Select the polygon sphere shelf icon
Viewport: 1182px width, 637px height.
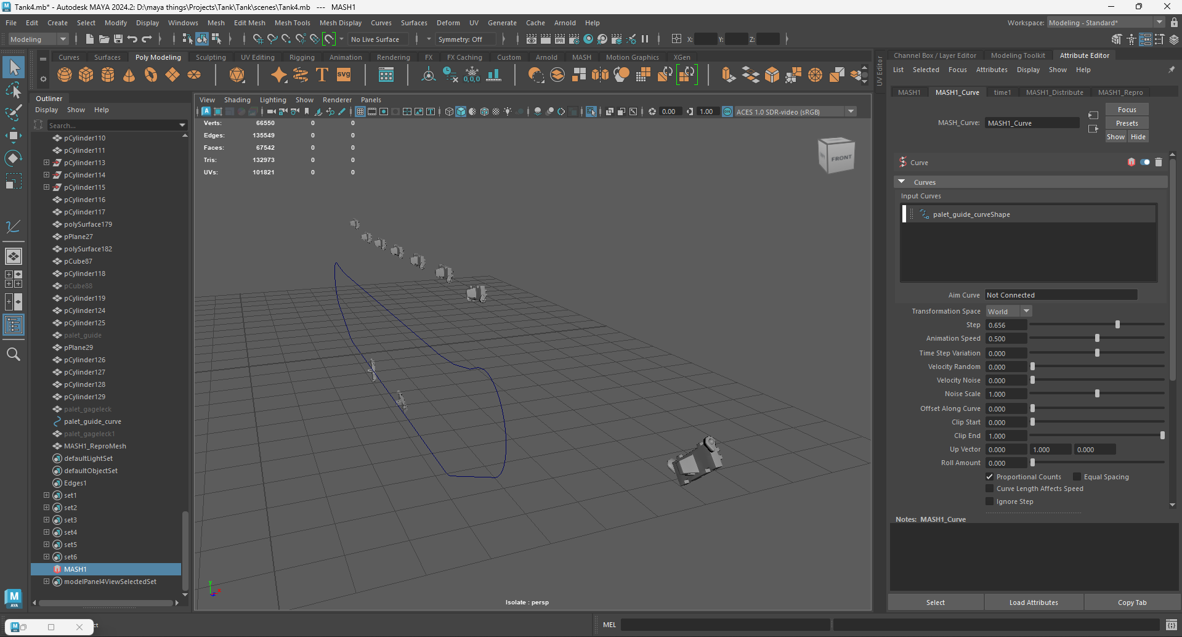[65, 75]
